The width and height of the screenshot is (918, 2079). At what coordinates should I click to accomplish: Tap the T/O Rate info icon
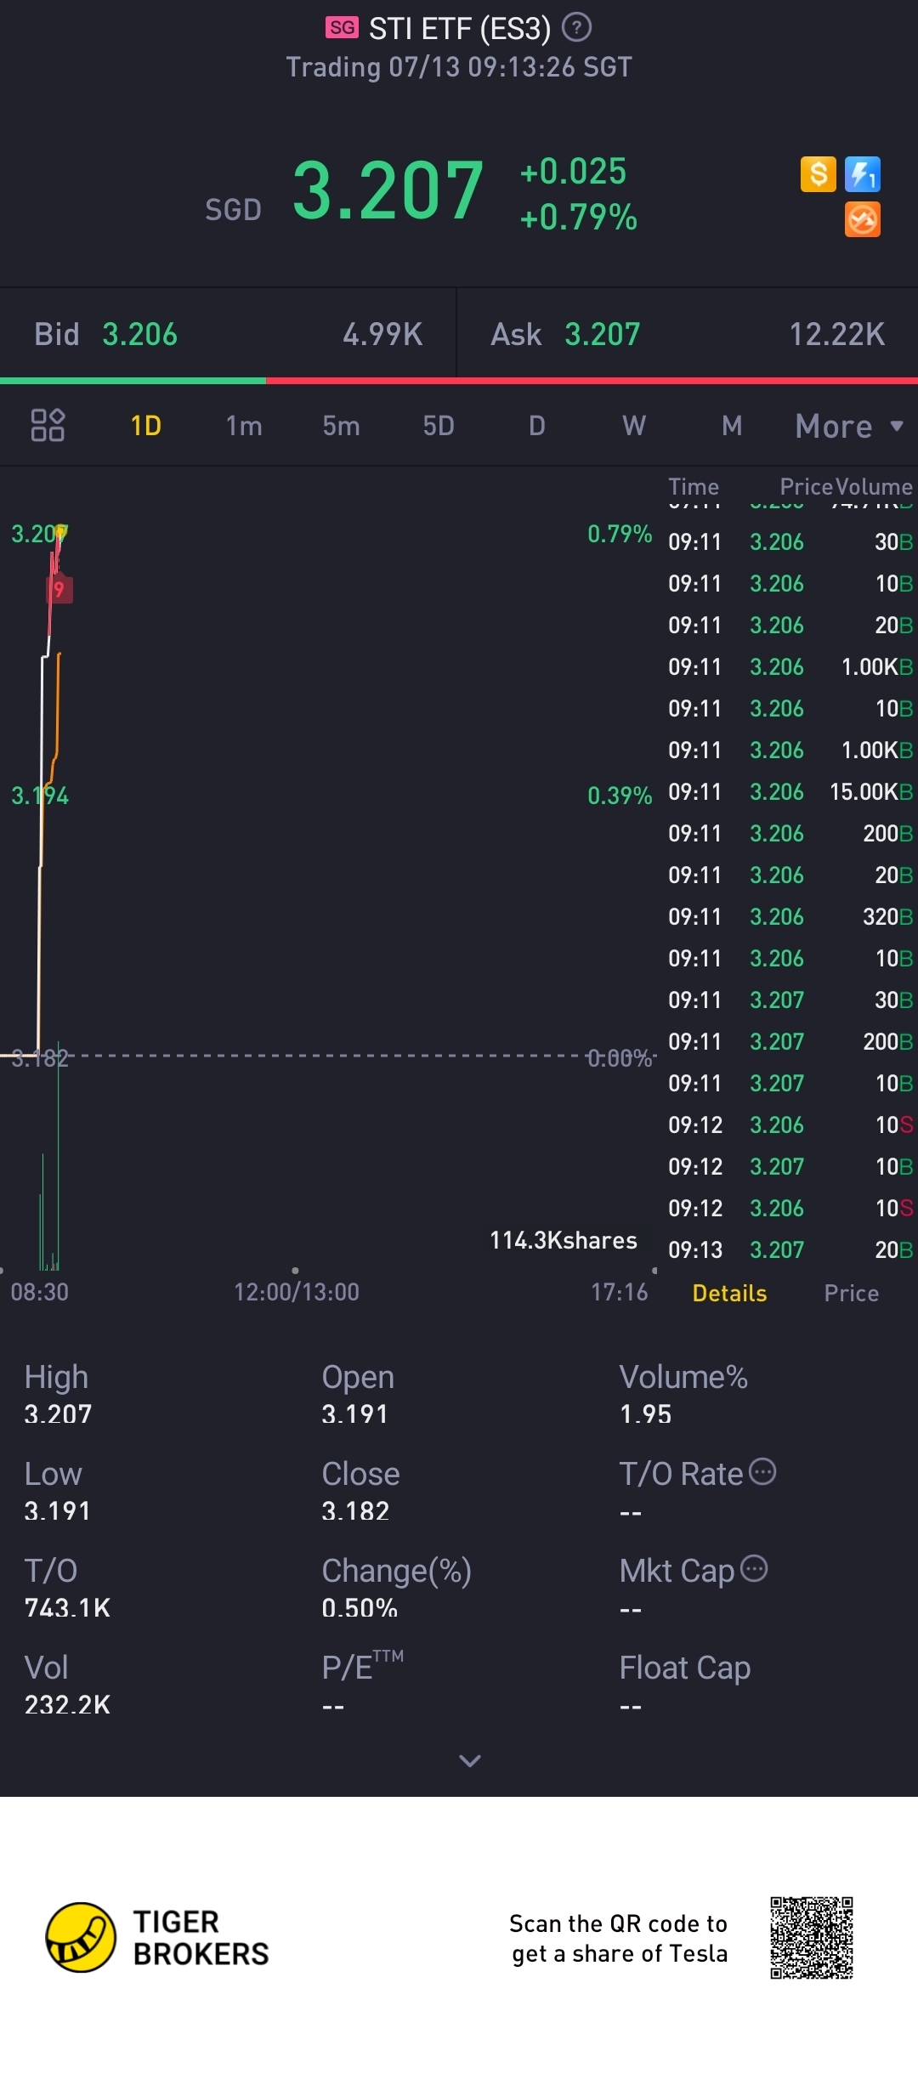point(762,1471)
